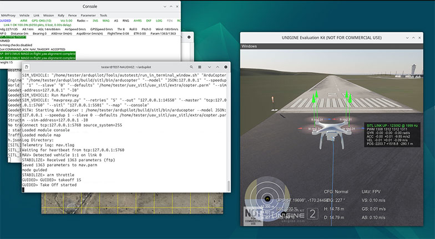The height and width of the screenshot is (239, 435).
Task: Open the terminal hamburger menu icon
Action: pyautogui.click(x=200, y=67)
